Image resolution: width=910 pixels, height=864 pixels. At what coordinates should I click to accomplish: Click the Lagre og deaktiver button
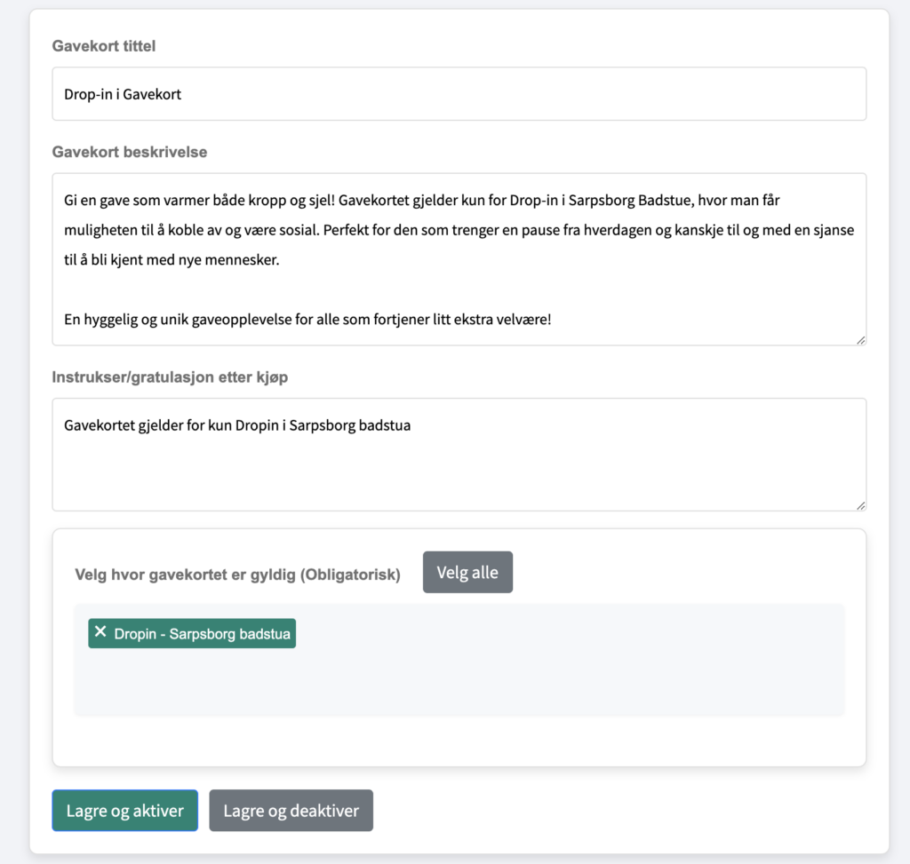291,811
